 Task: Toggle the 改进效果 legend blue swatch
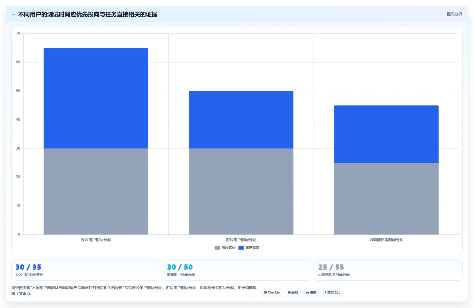tap(241, 248)
